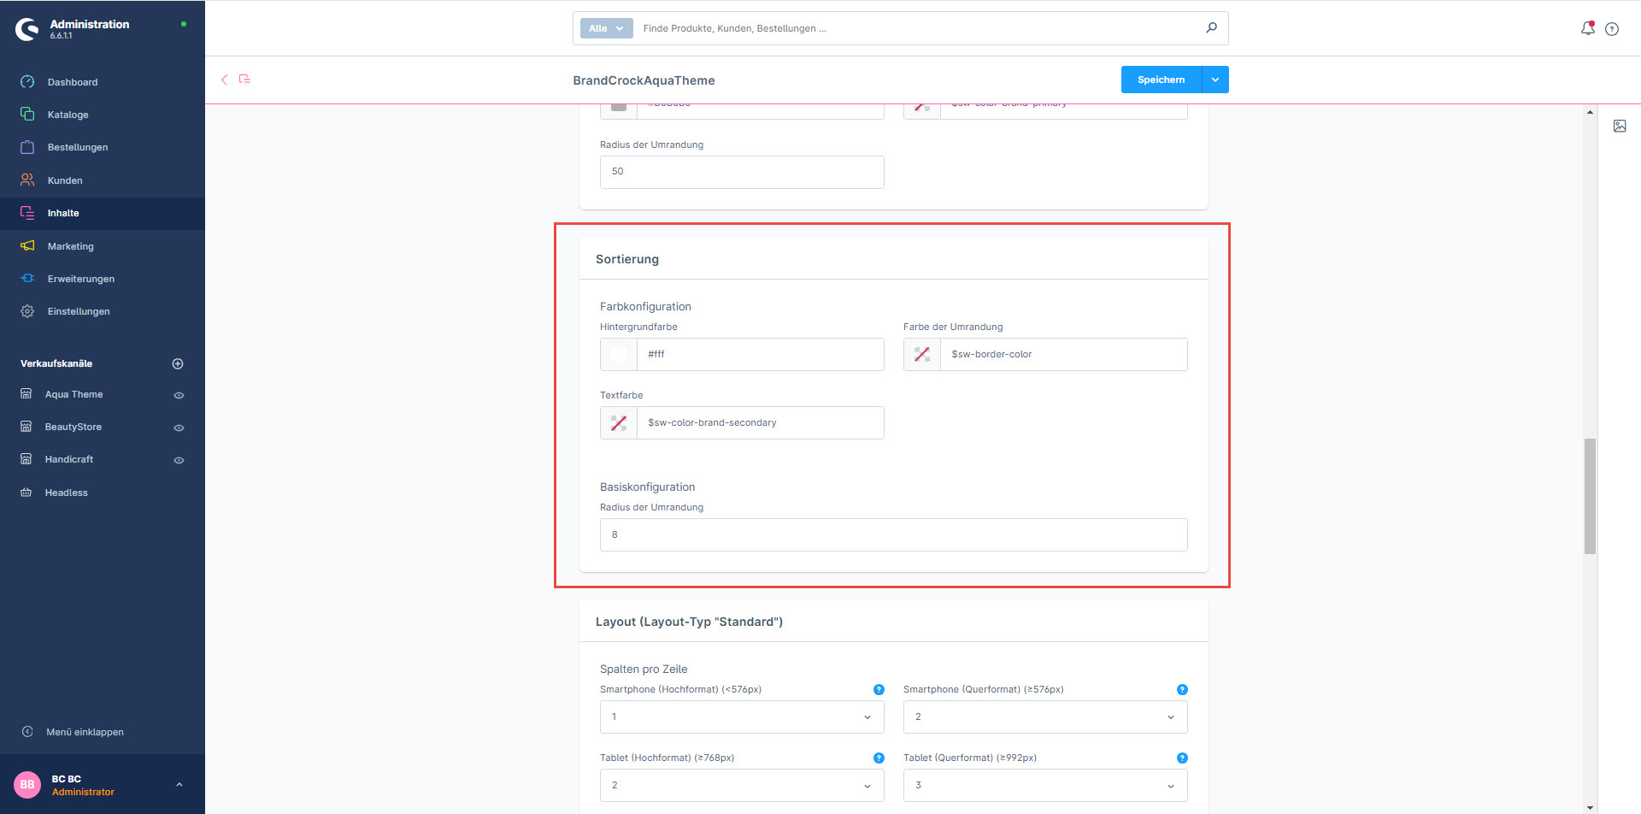The width and height of the screenshot is (1641, 814).
Task: Go to Marketing menu item
Action: pos(71,246)
